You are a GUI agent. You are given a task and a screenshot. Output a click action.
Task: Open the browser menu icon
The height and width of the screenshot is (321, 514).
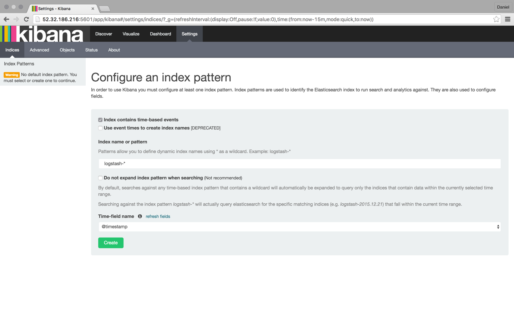point(508,19)
